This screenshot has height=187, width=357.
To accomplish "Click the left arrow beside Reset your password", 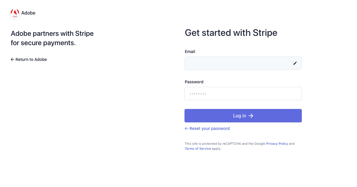I will [x=187, y=128].
